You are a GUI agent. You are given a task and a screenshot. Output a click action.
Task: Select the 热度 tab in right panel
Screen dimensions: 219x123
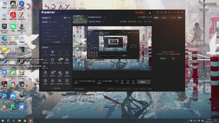174,18
